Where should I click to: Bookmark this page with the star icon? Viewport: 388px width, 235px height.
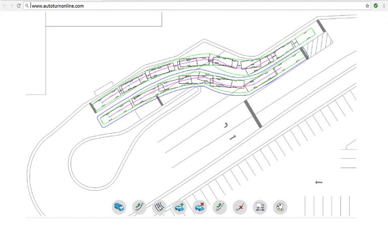(367, 6)
